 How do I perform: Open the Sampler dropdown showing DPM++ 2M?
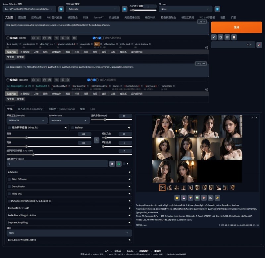pos(27,121)
